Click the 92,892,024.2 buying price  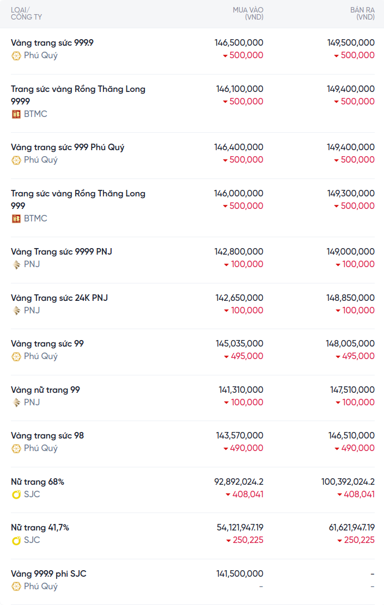pos(239,482)
